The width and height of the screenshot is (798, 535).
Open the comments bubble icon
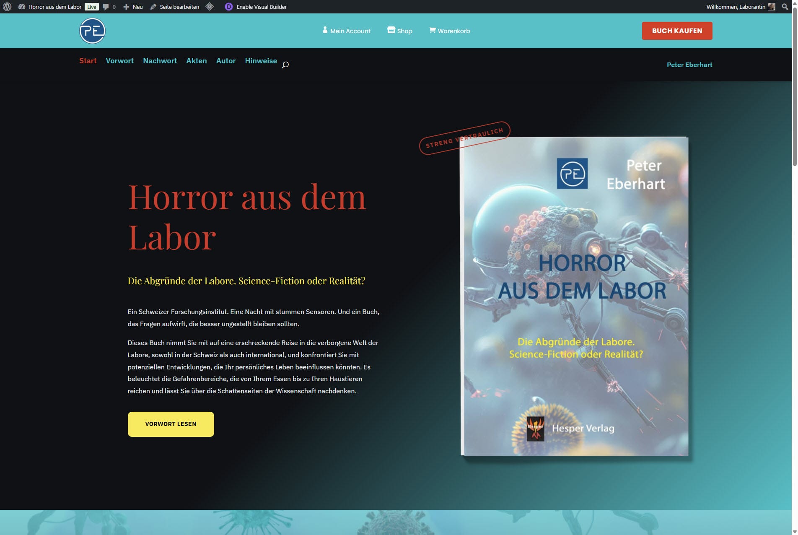106,7
